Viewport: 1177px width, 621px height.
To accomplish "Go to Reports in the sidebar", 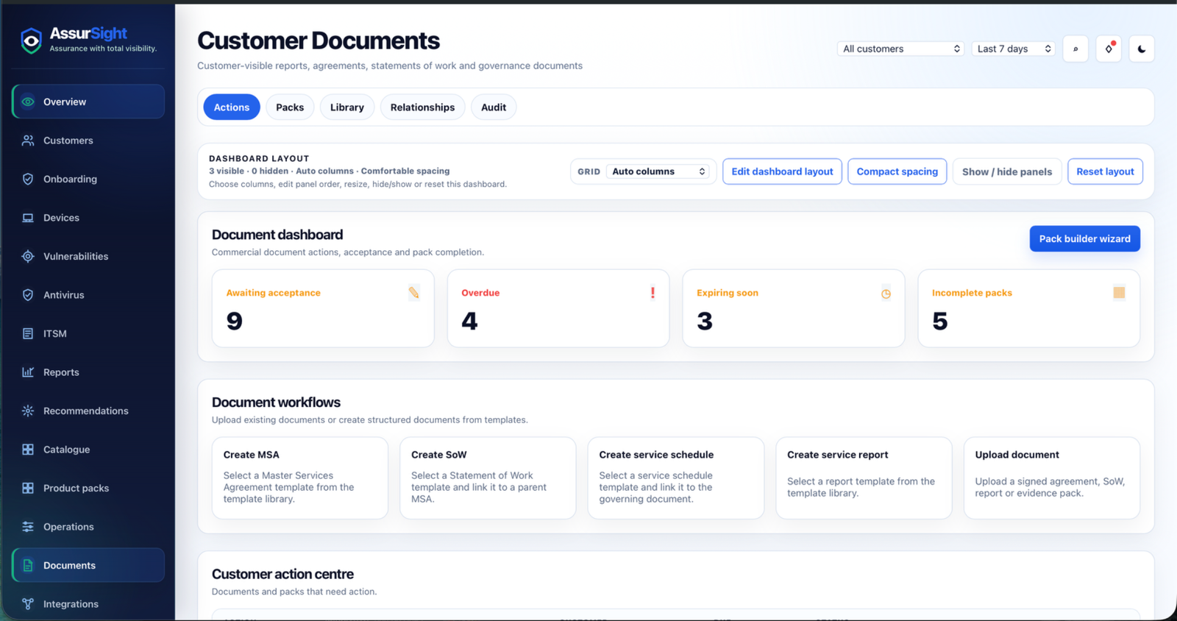I will (x=88, y=372).
